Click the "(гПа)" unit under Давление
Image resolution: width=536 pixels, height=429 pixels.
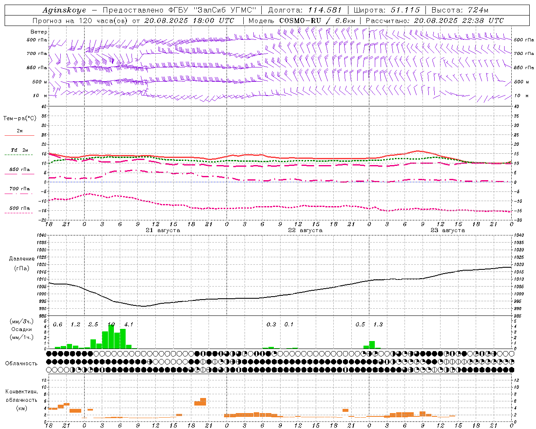(22, 269)
